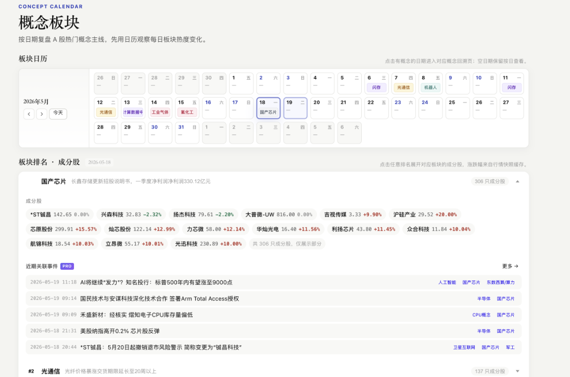Open May 6 闪存 calendar day
The width and height of the screenshot is (570, 377).
coord(376,83)
